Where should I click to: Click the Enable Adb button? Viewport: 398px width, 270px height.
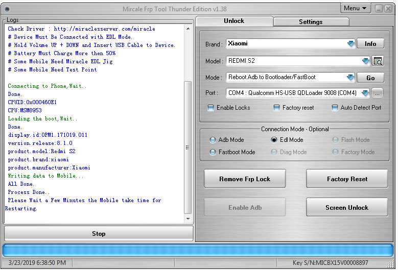point(245,208)
